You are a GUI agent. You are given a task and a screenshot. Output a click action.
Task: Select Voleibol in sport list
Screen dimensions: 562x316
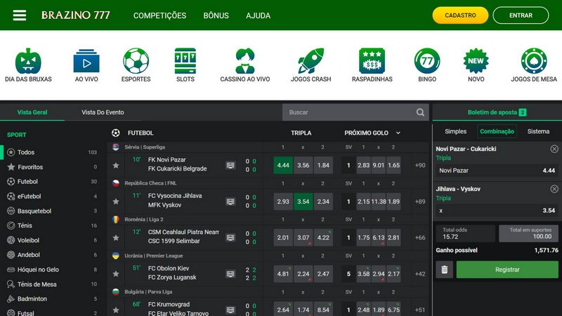click(x=52, y=240)
